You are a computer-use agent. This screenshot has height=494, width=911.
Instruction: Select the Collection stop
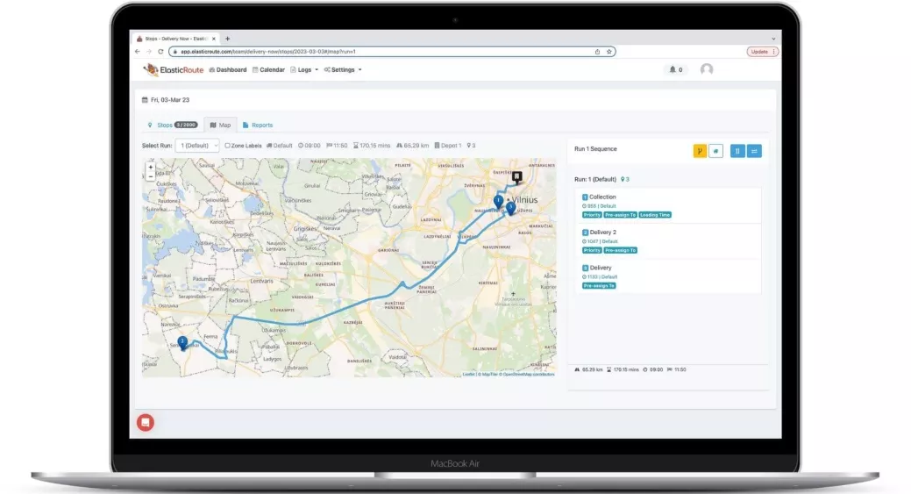pos(667,205)
